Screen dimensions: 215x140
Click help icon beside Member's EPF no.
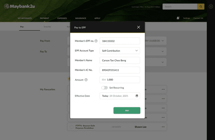[x=96, y=41]
